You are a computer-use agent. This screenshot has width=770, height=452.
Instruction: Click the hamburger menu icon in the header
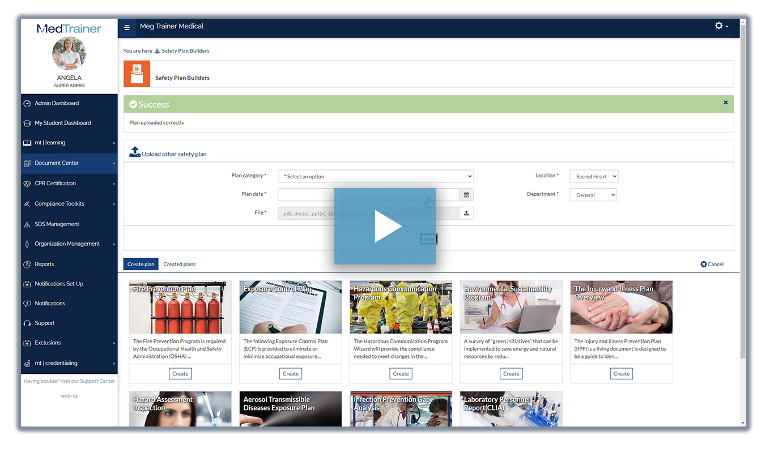127,27
